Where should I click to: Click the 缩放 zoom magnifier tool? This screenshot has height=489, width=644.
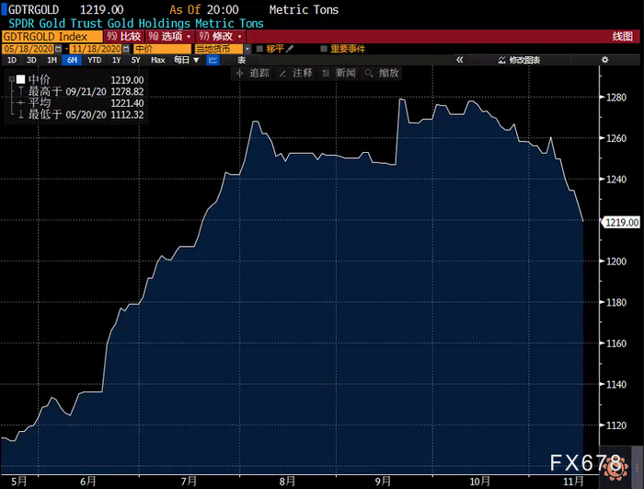382,73
